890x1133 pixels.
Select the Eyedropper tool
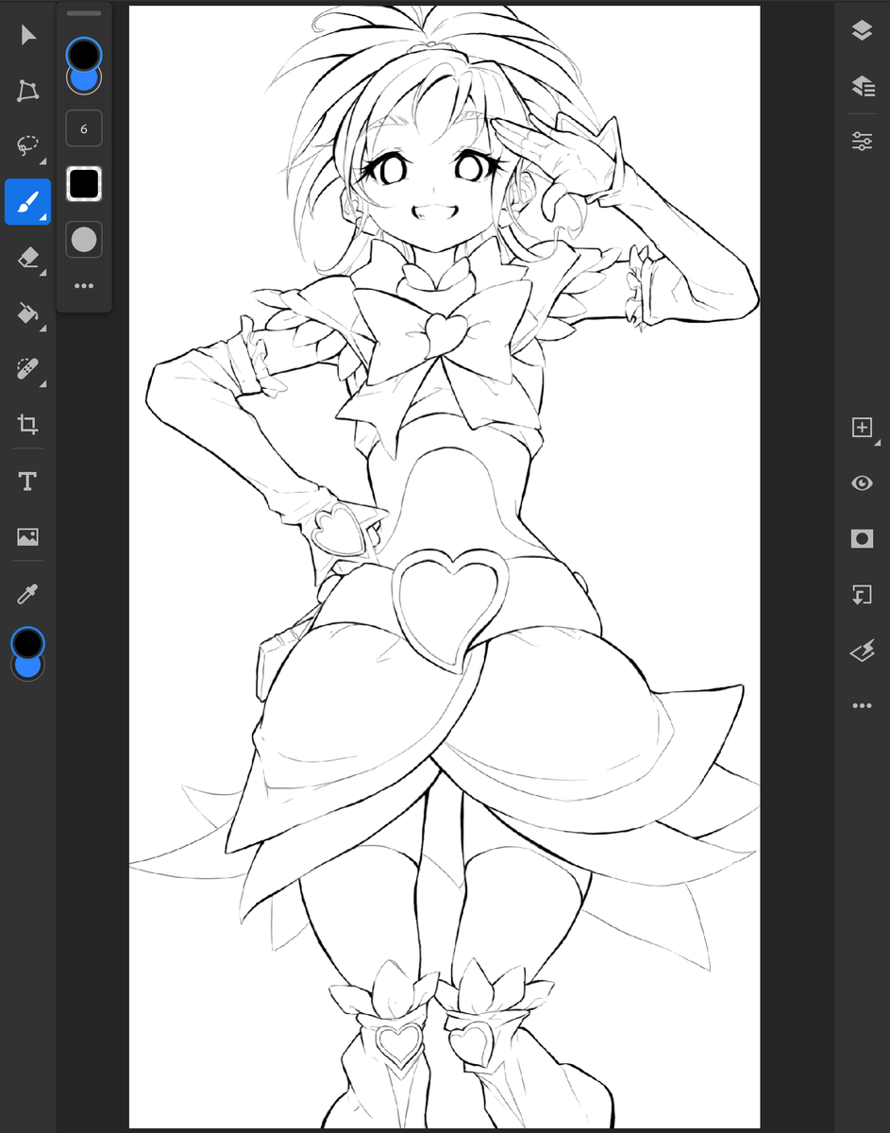(28, 594)
